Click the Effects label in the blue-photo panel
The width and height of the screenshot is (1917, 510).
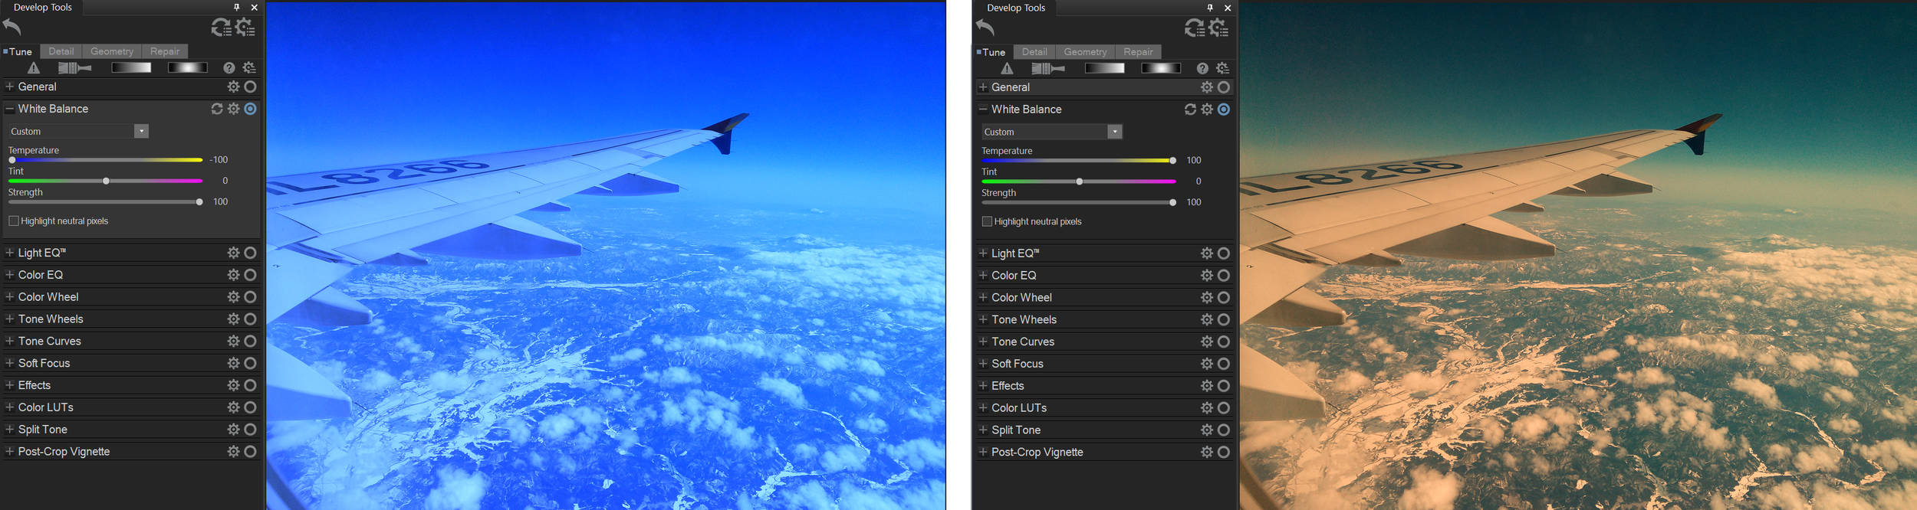tap(35, 385)
